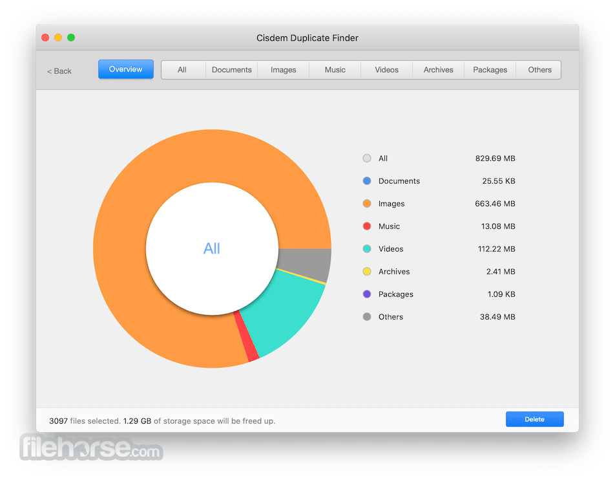This screenshot has width=615, height=480.
Task: Open the Documents tab
Action: [x=231, y=70]
